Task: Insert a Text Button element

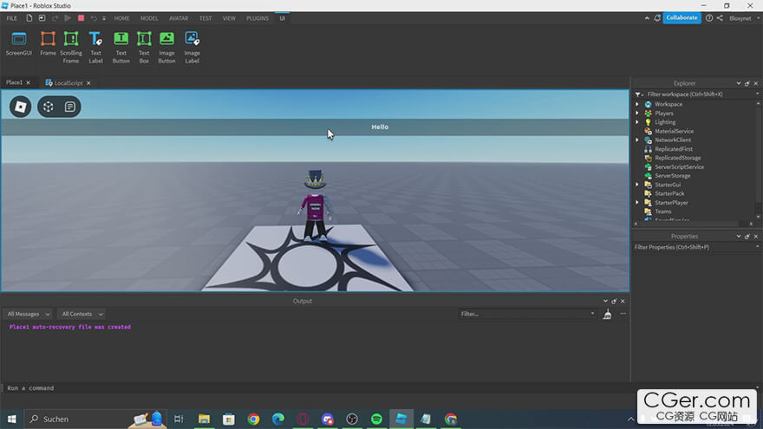Action: pos(121,48)
